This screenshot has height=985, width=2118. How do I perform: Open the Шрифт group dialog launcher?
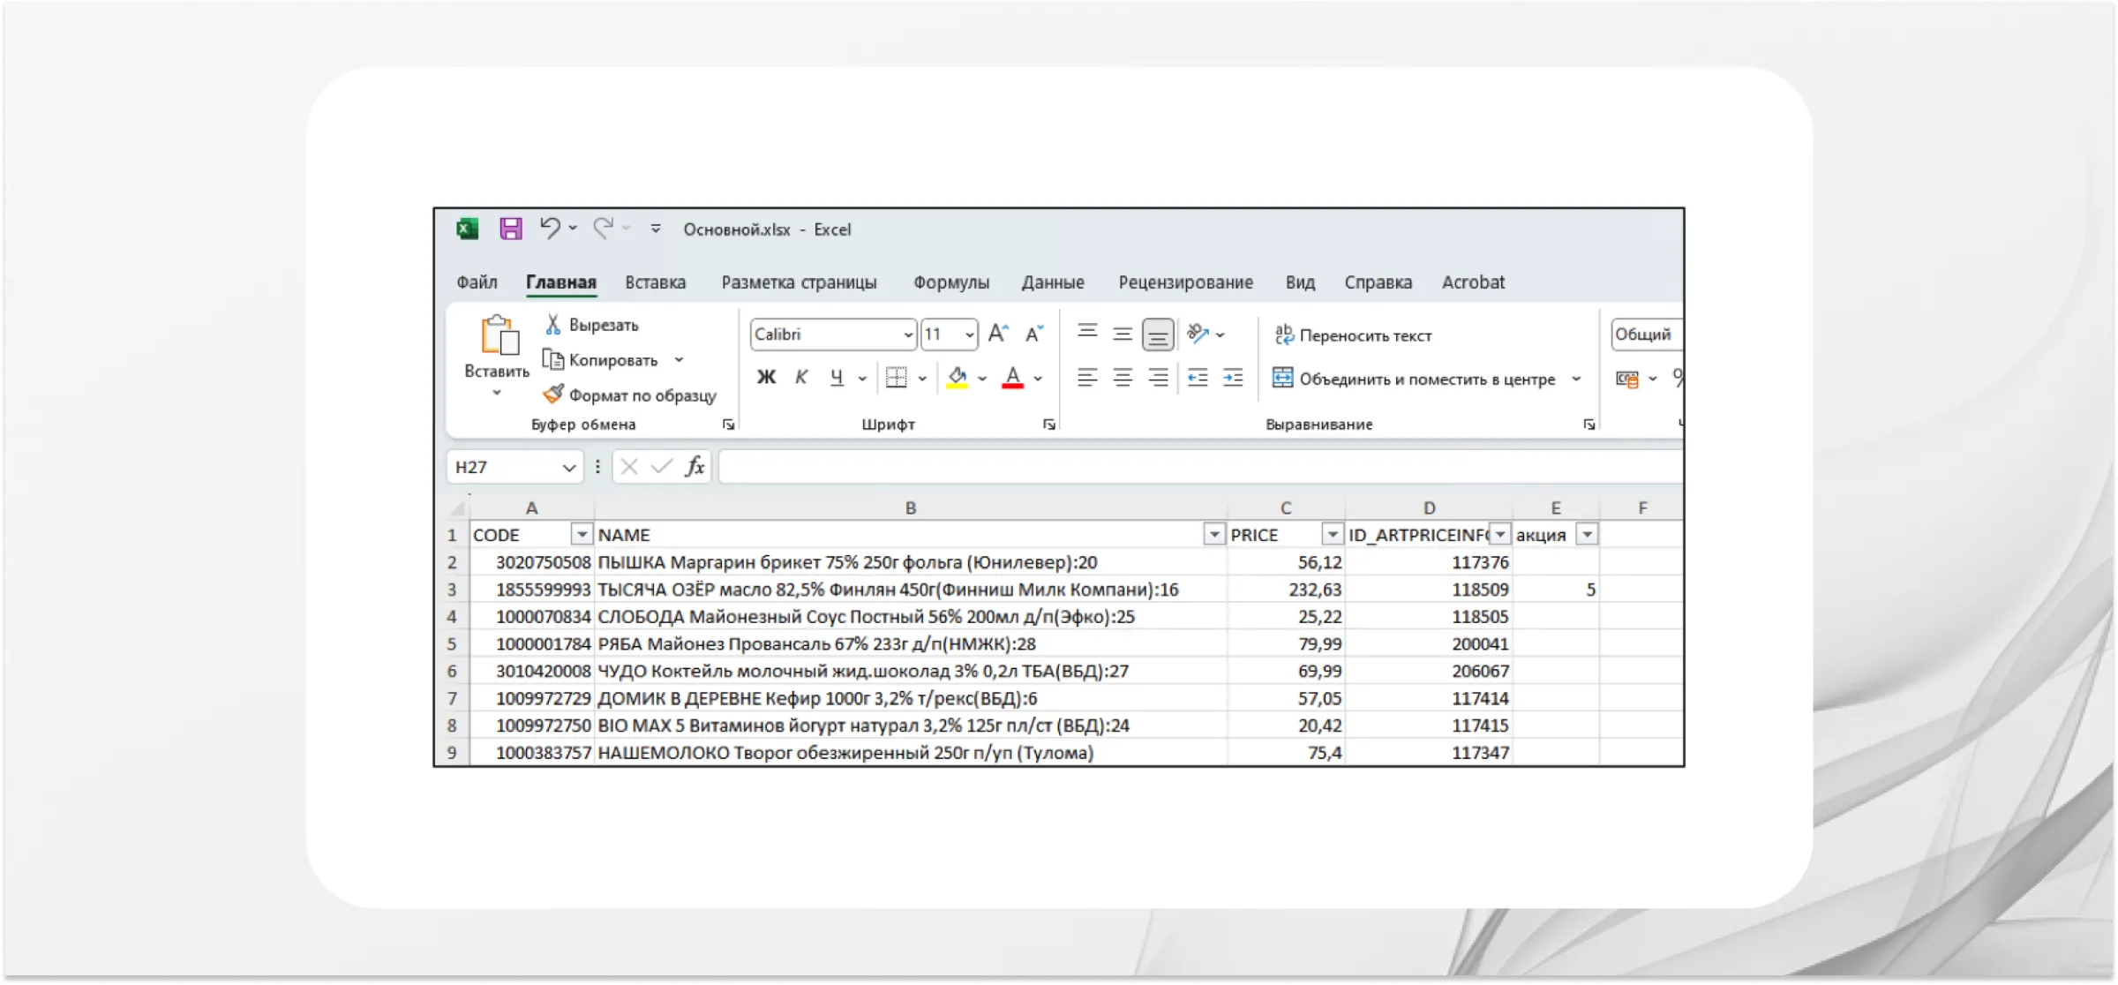tap(1048, 425)
